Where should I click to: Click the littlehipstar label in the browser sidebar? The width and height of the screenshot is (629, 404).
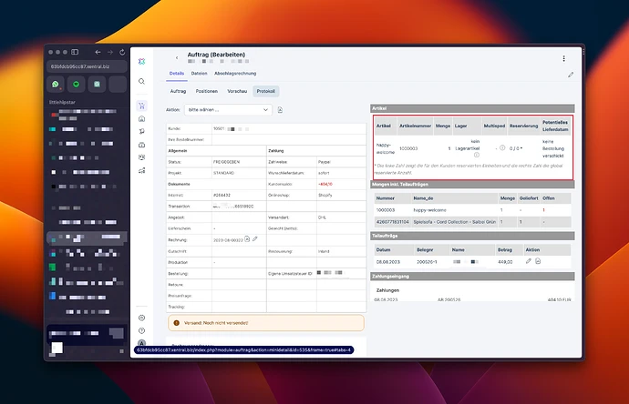click(x=62, y=102)
